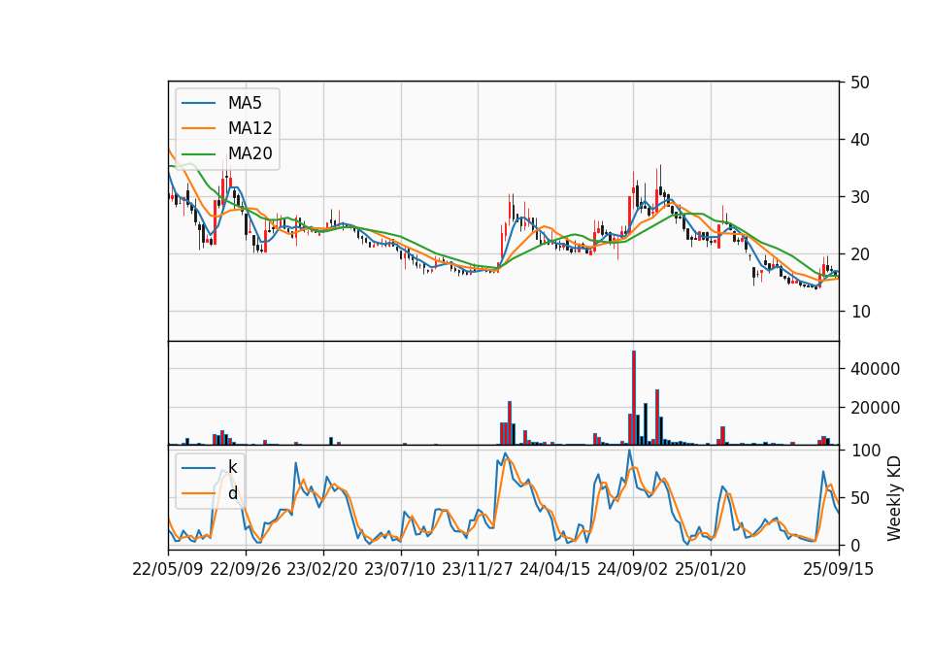
Task: Click the 22/05/09 date axis label
Action: (x=168, y=569)
